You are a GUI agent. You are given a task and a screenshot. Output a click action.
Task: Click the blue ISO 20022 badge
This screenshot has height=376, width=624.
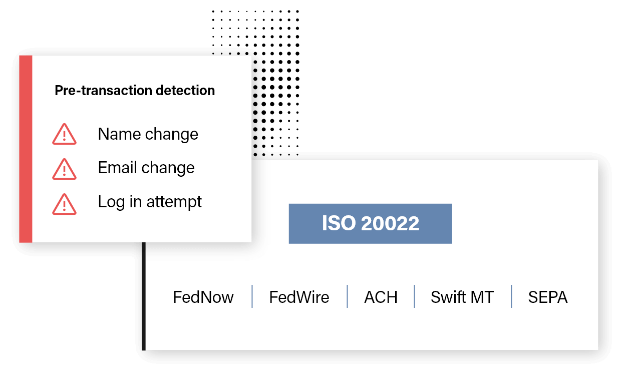(x=371, y=223)
